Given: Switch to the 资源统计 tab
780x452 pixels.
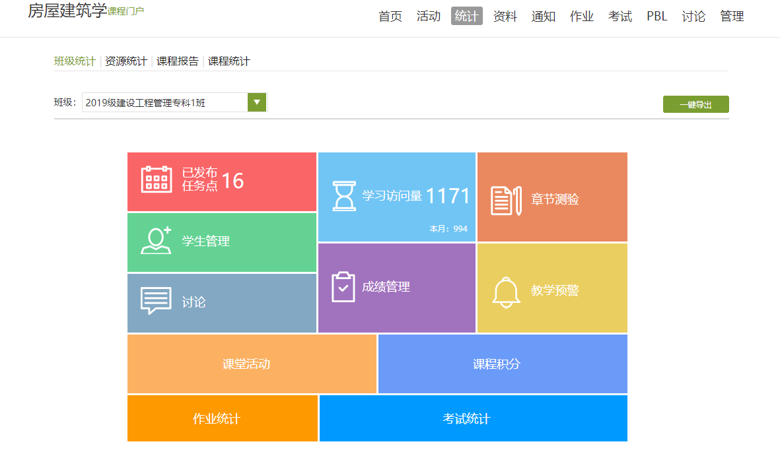Looking at the screenshot, I should pos(126,61).
